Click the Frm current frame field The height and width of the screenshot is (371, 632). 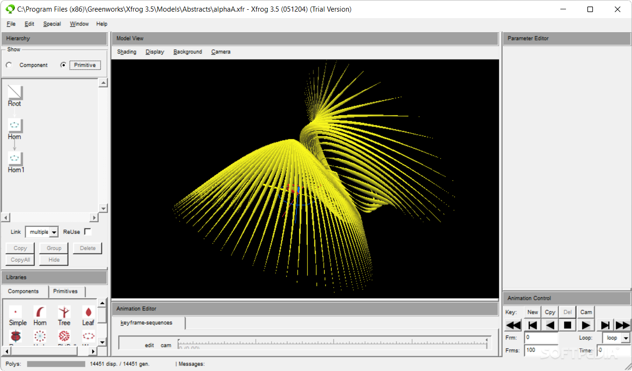click(x=541, y=338)
